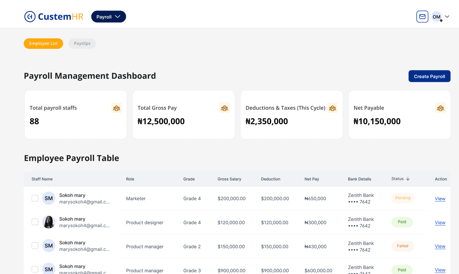Click the Total Gross Pay card icon

click(224, 108)
